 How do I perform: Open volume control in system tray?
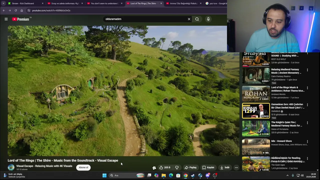pyautogui.click(x=302, y=175)
